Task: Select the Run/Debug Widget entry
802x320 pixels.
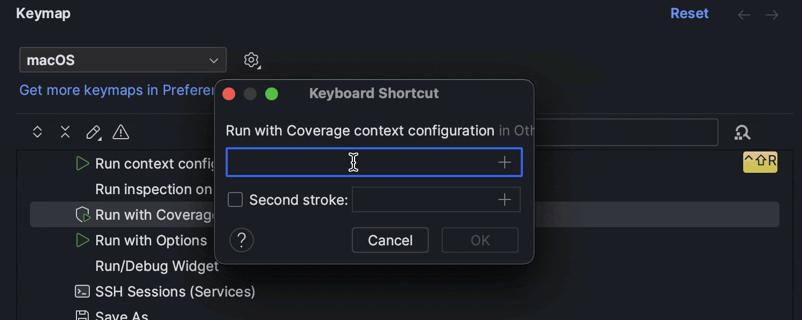Action: pyautogui.click(x=157, y=266)
